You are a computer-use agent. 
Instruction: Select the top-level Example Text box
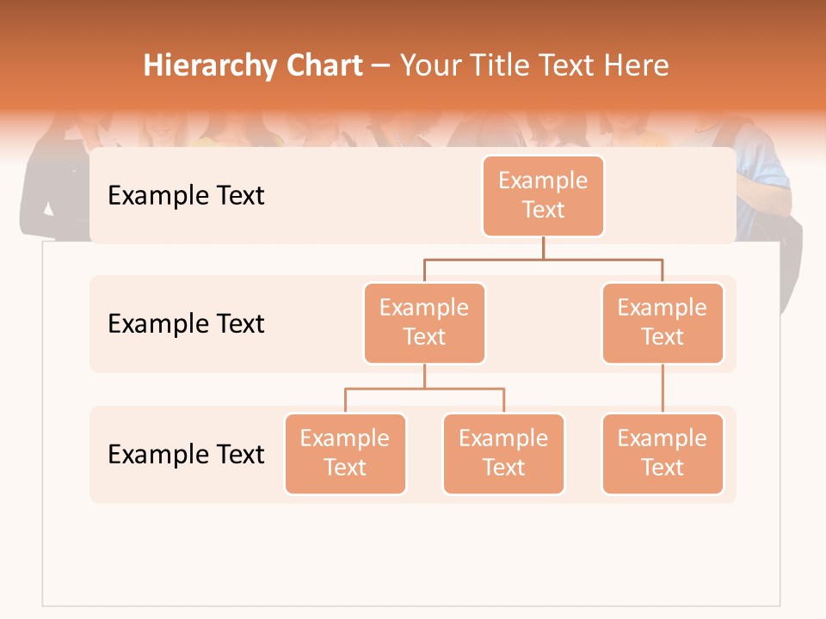click(543, 195)
